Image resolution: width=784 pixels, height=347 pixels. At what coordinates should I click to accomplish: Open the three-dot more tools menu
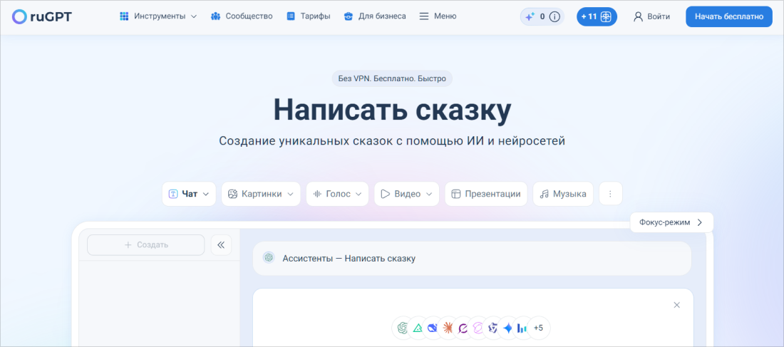pos(610,194)
